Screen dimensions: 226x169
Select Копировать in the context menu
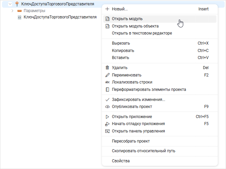[160, 51]
